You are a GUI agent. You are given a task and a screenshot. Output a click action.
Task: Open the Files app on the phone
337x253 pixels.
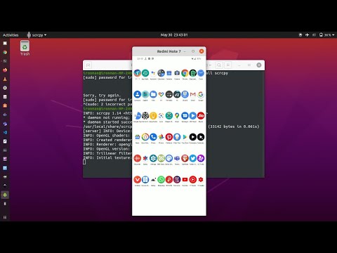point(153,94)
